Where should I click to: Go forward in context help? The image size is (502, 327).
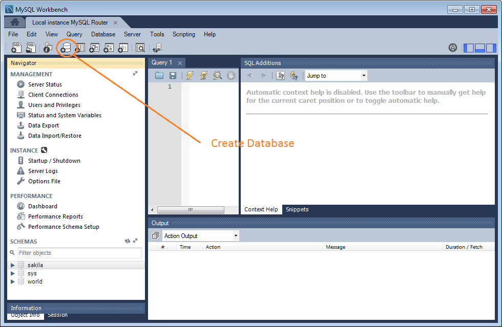pyautogui.click(x=263, y=76)
